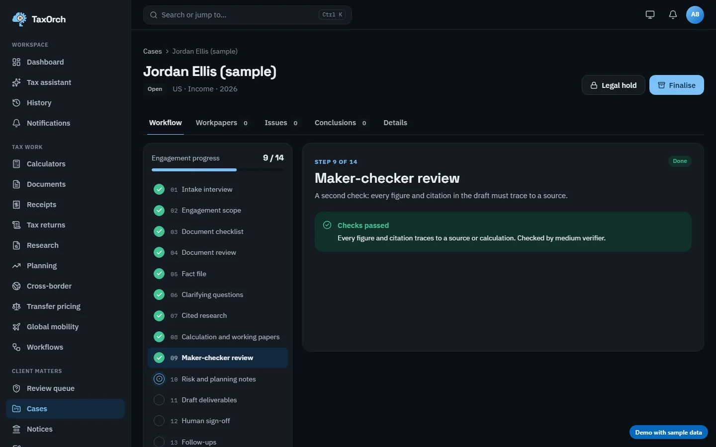Image resolution: width=716 pixels, height=447 pixels.
Task: Switch to the Issues tab
Action: (281, 123)
